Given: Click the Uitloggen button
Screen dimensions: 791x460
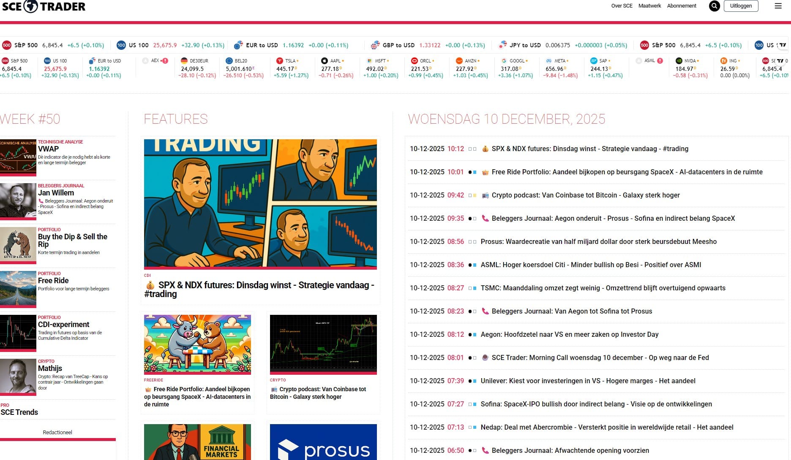Looking at the screenshot, I should pyautogui.click(x=741, y=6).
